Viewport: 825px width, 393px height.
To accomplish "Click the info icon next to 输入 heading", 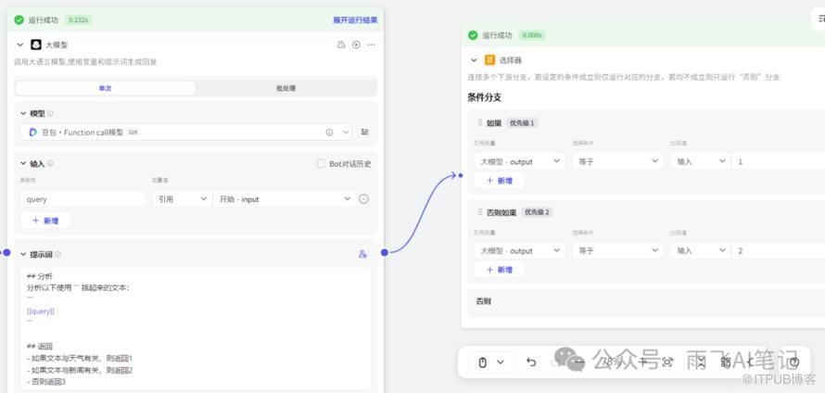I will pos(50,164).
